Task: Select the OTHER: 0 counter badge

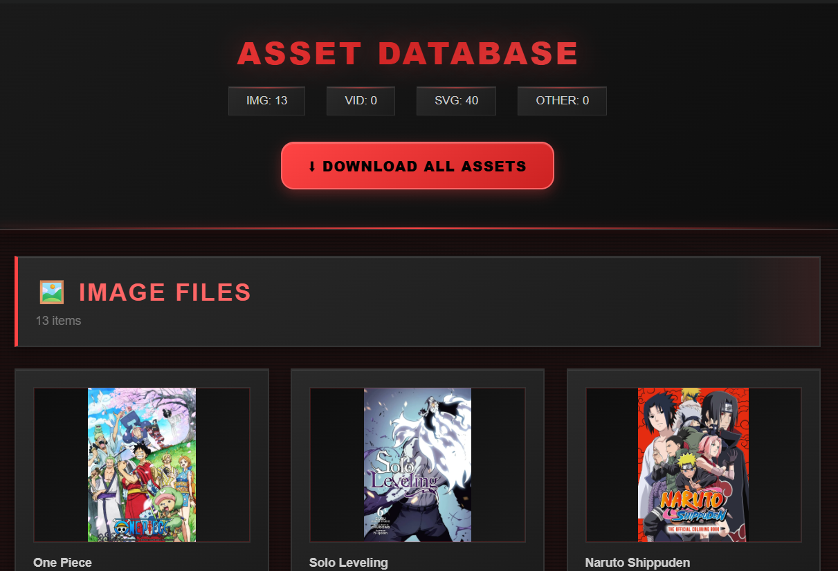Action: point(562,101)
